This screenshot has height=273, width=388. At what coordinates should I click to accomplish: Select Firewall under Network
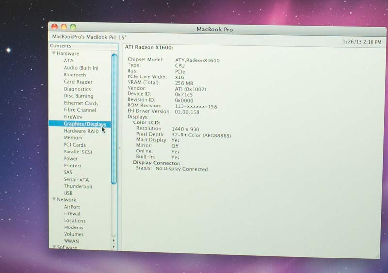[72, 214]
